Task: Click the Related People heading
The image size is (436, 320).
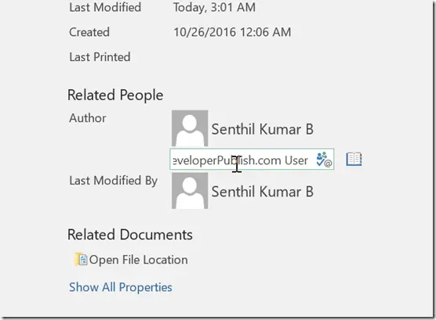Action: pyautogui.click(x=115, y=95)
